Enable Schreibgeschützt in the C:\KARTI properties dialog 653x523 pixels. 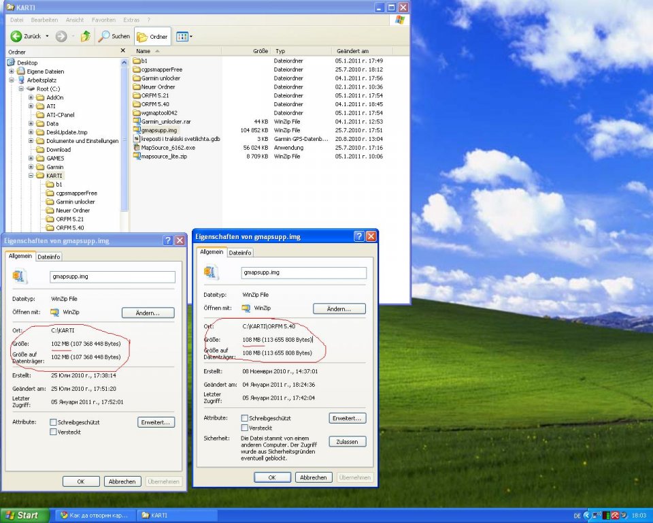[x=53, y=422]
